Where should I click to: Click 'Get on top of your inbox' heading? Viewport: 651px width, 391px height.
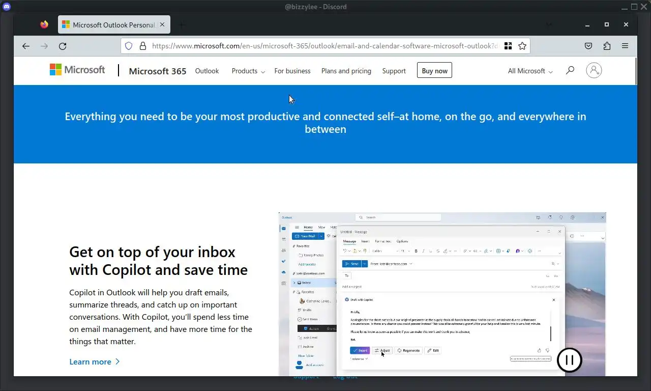(x=159, y=261)
